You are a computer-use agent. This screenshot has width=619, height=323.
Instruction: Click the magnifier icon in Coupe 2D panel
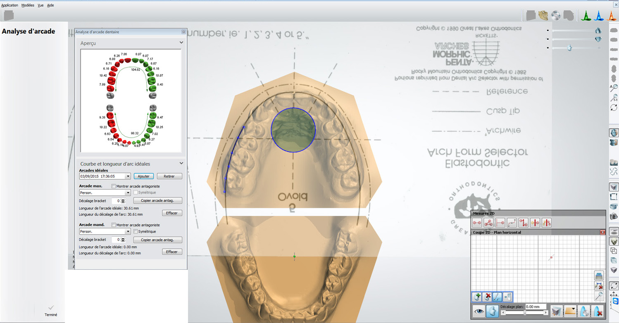pos(599,296)
